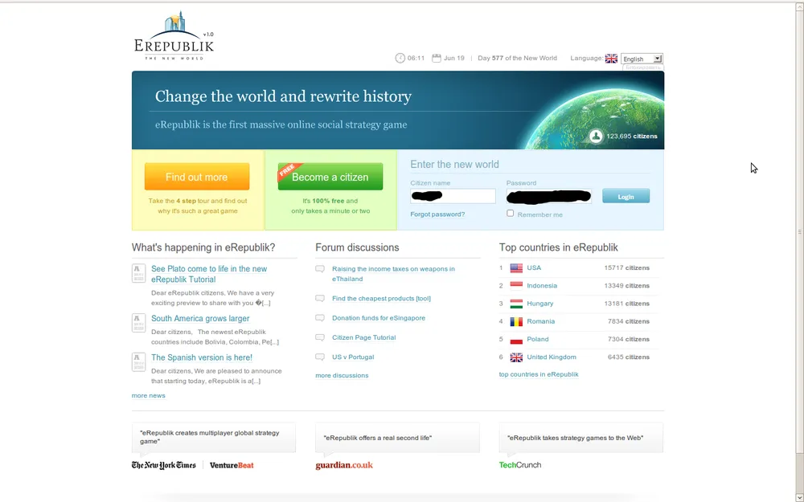Click the Password input field
Image resolution: width=804 pixels, height=502 pixels.
pos(548,196)
